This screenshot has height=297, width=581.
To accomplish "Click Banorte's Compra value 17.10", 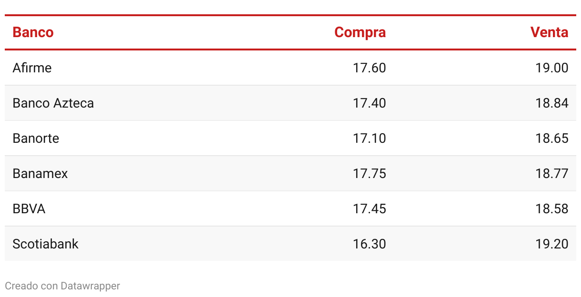I will tap(370, 138).
